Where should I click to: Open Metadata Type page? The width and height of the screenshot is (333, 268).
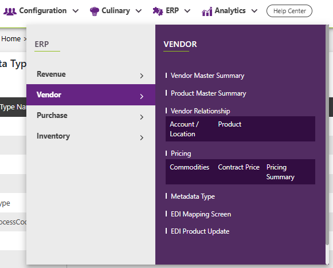[x=193, y=196]
